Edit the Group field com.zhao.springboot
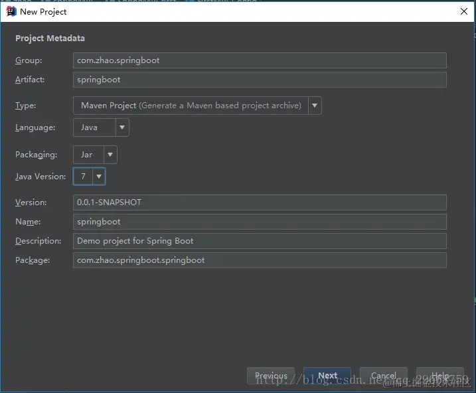Screen dimensions: 476x393 [260, 60]
